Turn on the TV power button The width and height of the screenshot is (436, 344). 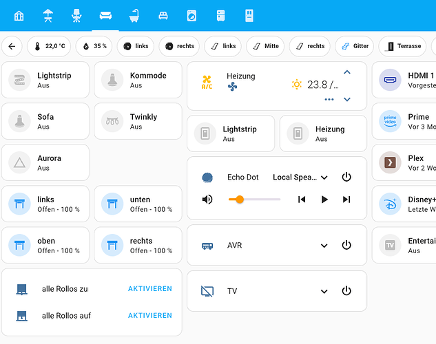[346, 291]
